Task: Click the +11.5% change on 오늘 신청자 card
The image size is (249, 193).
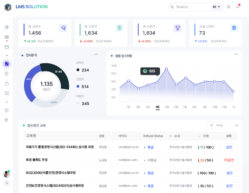Action: tap(201, 41)
